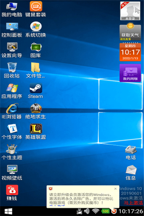The height and width of the screenshot is (216, 144).
Task: Launch the 绝地求生 game icon
Action: click(x=36, y=111)
